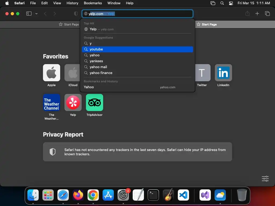The height and width of the screenshot is (206, 275).
Task: Open TextEdit from the Dock
Action: click(x=138, y=195)
